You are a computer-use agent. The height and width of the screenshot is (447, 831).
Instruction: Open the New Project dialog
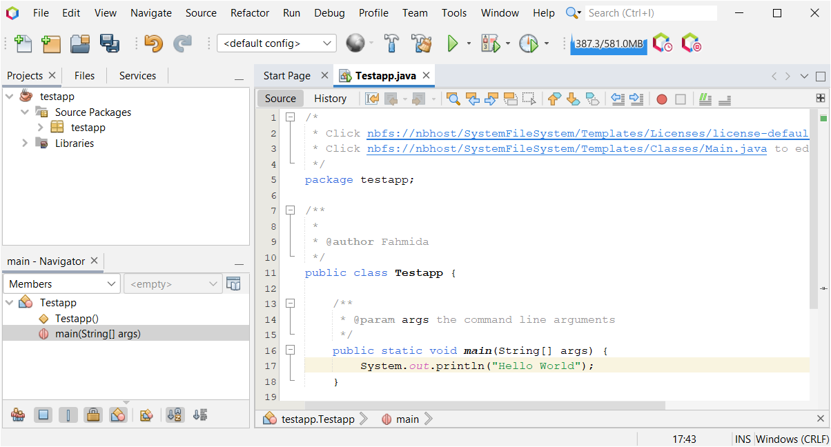point(50,43)
